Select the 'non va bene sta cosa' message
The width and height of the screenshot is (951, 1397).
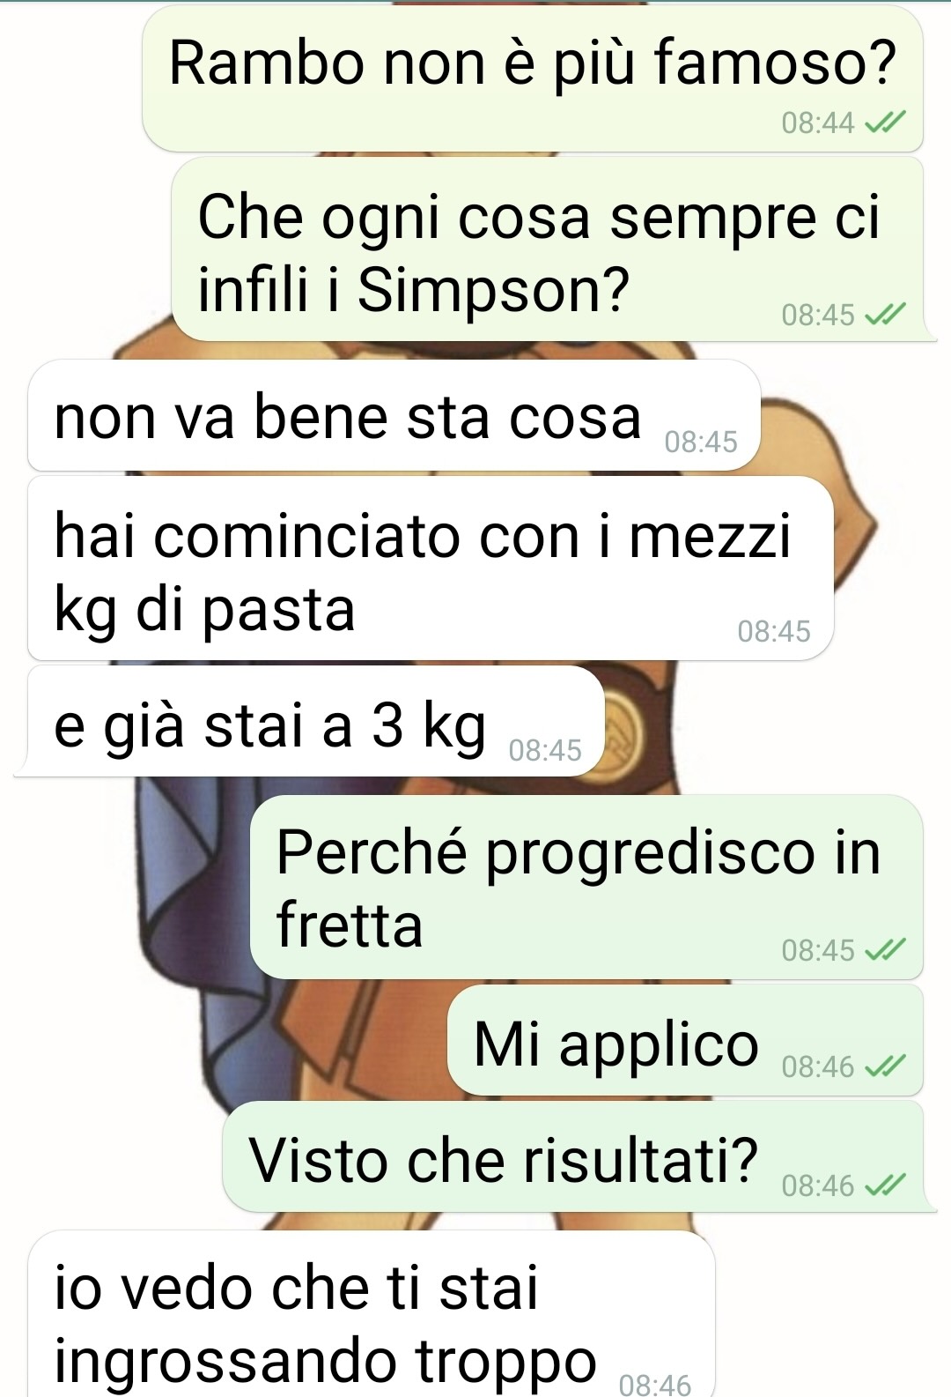(394, 415)
